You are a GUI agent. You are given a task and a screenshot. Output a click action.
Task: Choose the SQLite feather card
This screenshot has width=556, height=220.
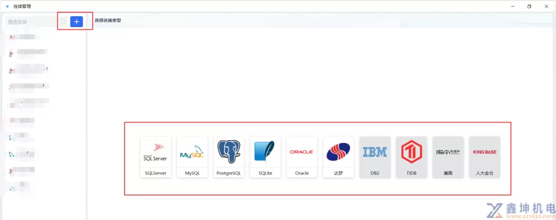pyautogui.click(x=265, y=157)
